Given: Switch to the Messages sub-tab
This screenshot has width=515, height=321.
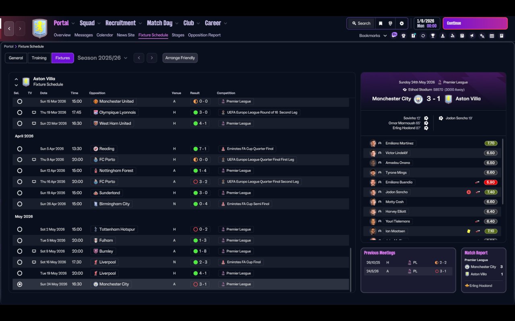Looking at the screenshot, I should pos(84,35).
